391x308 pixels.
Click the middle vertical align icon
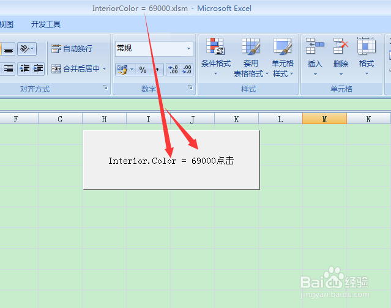[x=9, y=49]
